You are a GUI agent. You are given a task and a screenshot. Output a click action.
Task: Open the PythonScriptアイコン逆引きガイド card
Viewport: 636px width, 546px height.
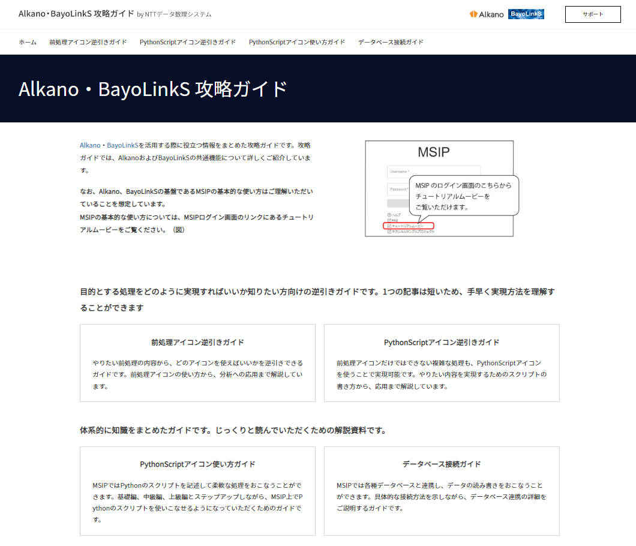(442, 362)
